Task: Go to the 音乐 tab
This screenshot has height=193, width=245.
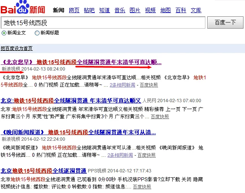Action: pos(120,10)
